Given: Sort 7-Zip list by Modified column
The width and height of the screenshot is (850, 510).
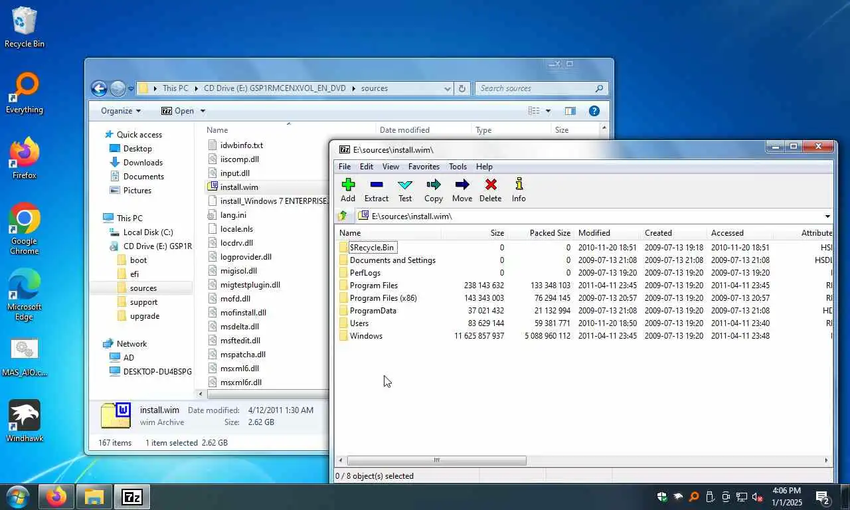Looking at the screenshot, I should (608, 233).
